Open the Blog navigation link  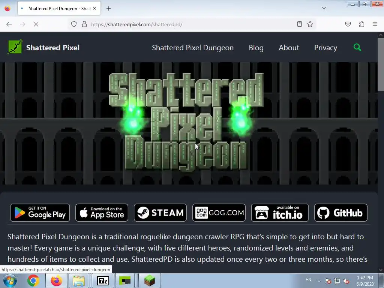pos(256,48)
